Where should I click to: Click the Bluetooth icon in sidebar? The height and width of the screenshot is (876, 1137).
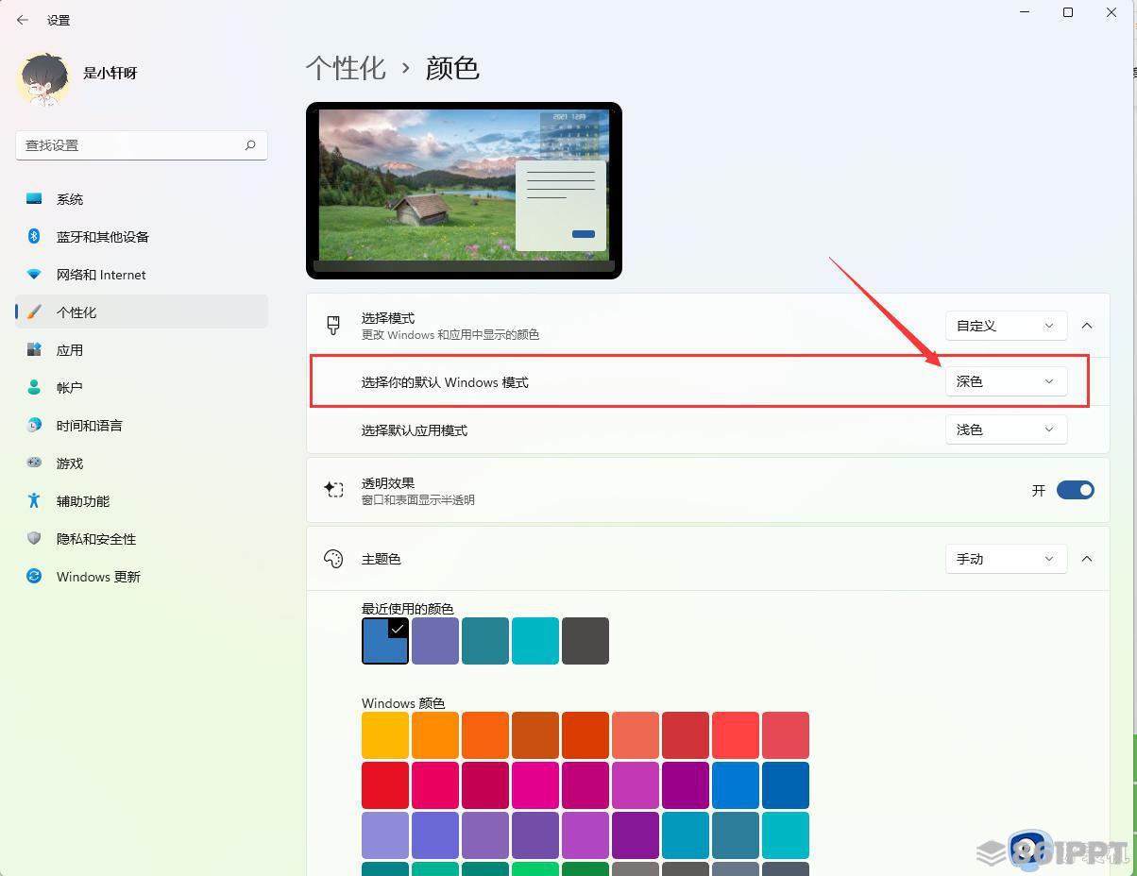34,237
